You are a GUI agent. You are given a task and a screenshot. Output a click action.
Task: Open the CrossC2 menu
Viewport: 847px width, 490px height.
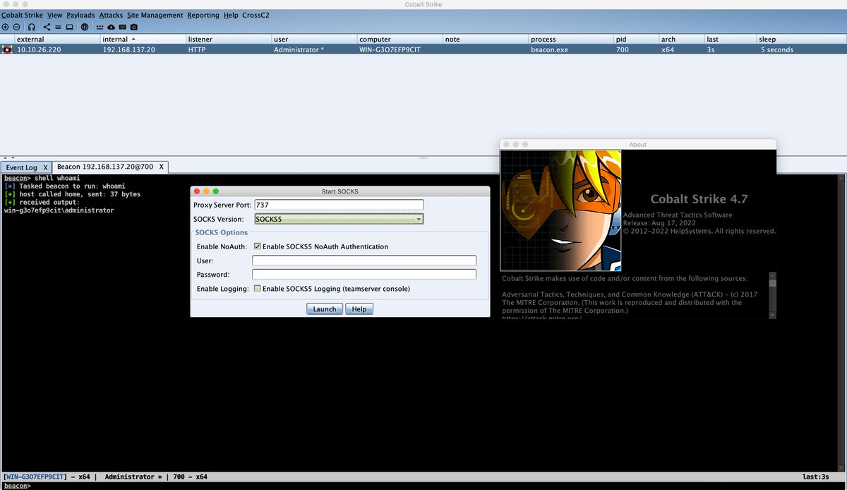click(x=256, y=15)
